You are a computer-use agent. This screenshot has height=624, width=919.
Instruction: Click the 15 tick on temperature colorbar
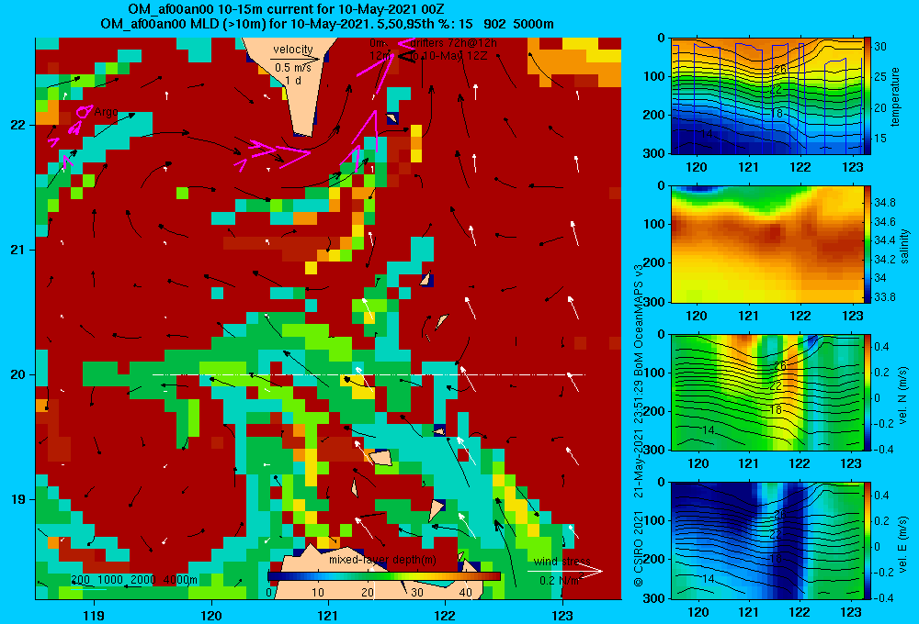(880, 139)
